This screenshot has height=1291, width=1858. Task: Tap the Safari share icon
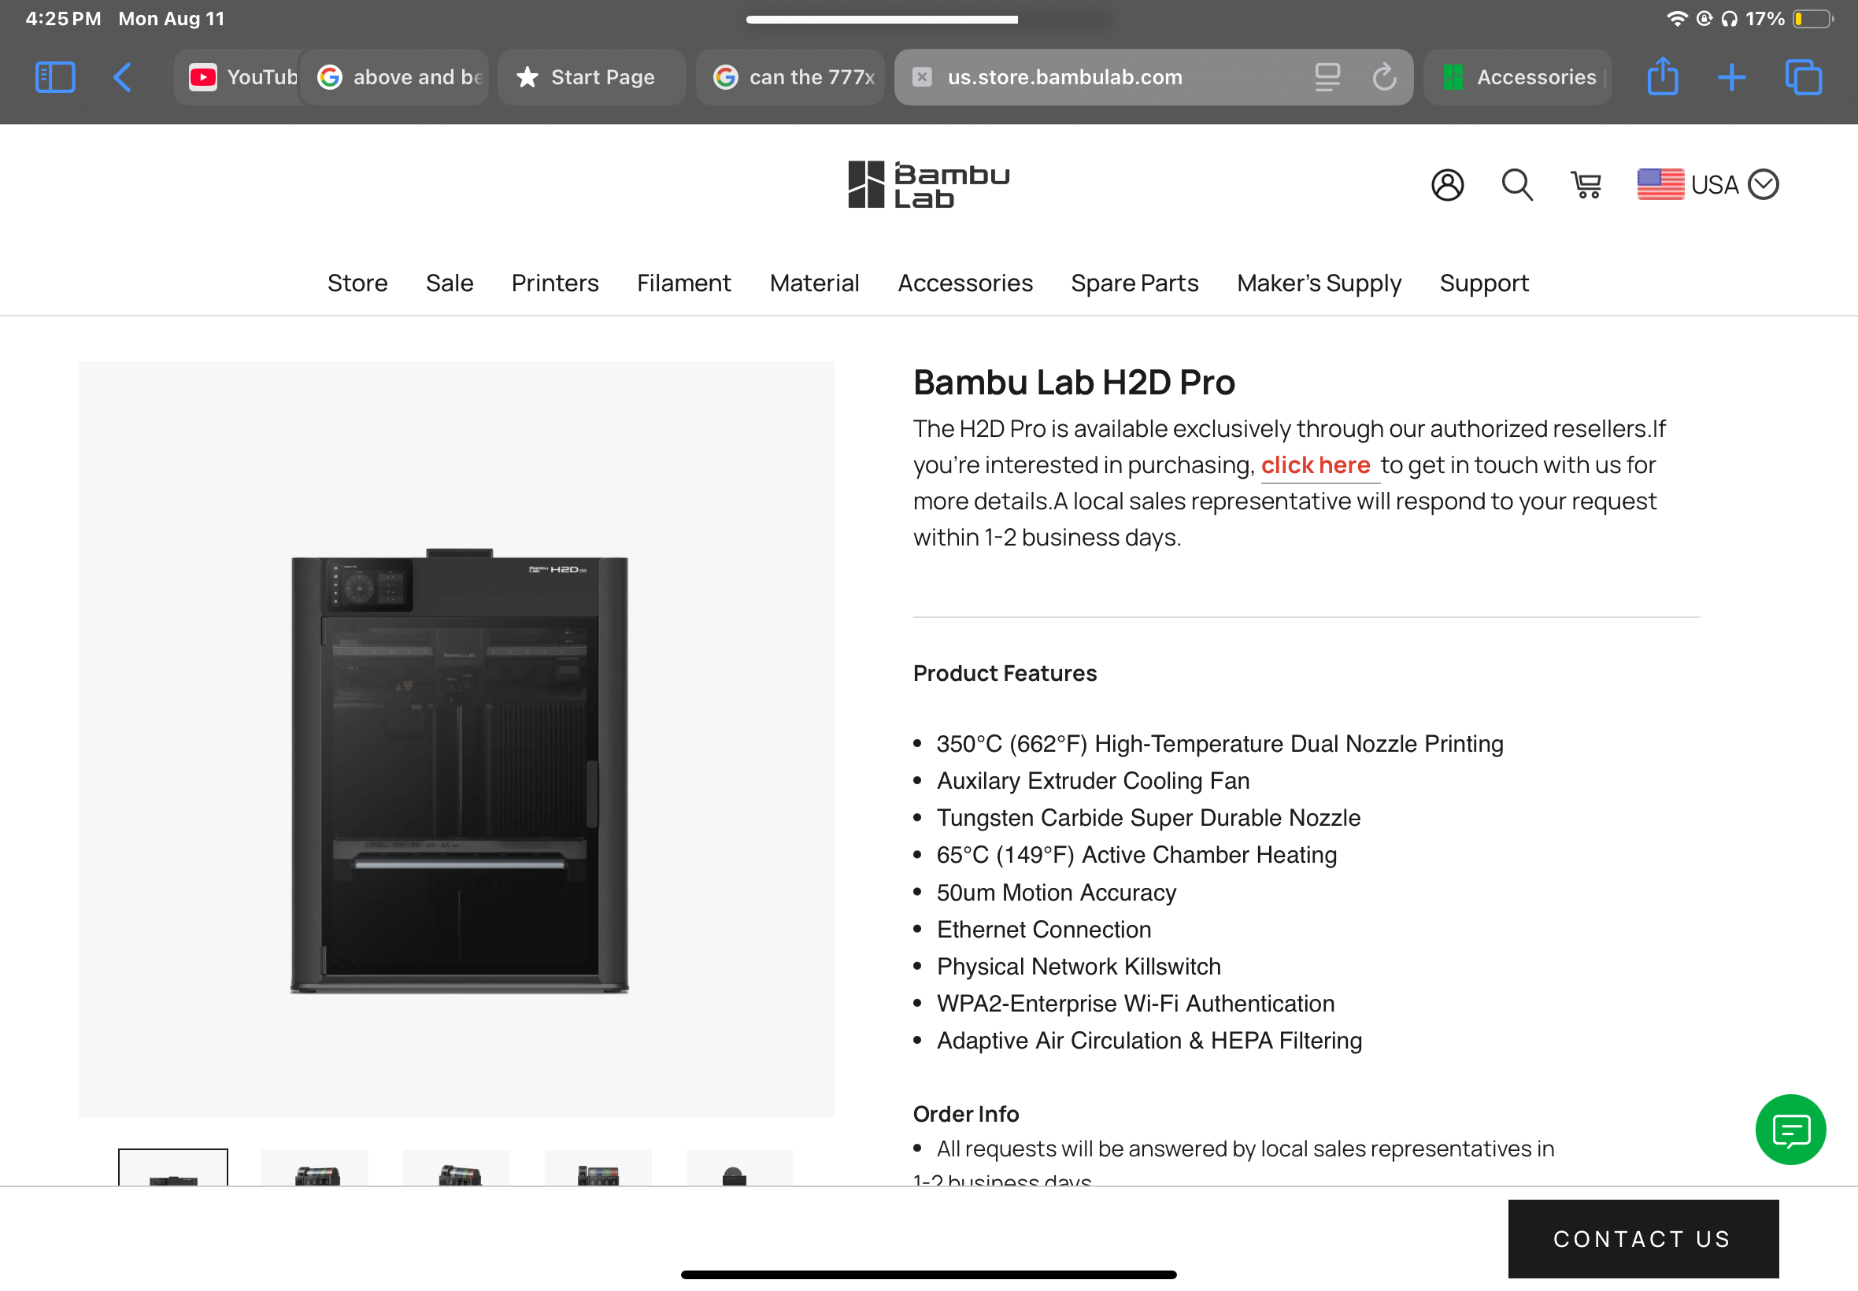pyautogui.click(x=1662, y=76)
